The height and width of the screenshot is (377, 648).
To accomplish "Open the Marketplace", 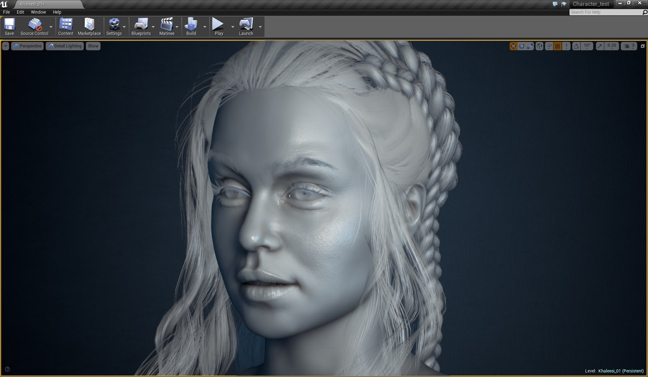I will 89,27.
